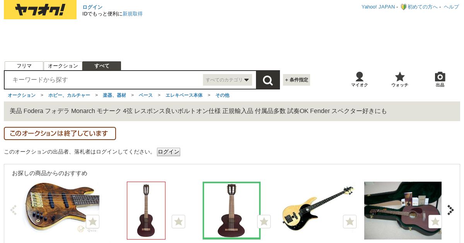
Task: Toggle watch star on brown bass thumbnail
Action: (92, 222)
